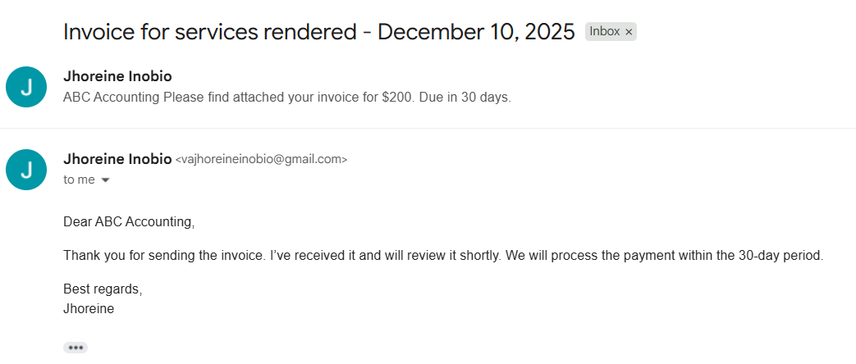Click sender name Jhoreine Inobio in collapsed message
856x364 pixels.
point(117,77)
